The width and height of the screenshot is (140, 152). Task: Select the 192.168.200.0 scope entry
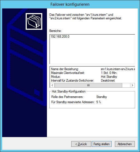point(60,37)
